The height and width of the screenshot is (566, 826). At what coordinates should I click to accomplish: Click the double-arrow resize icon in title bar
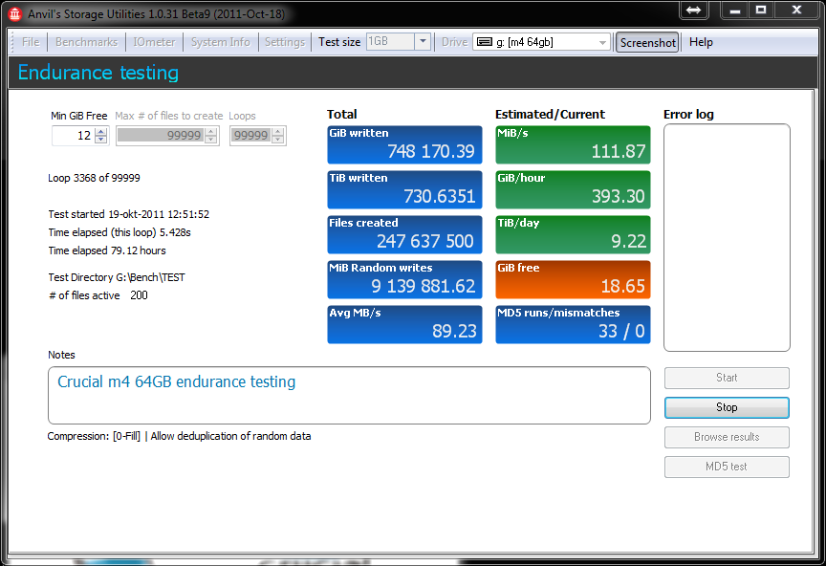(x=693, y=10)
